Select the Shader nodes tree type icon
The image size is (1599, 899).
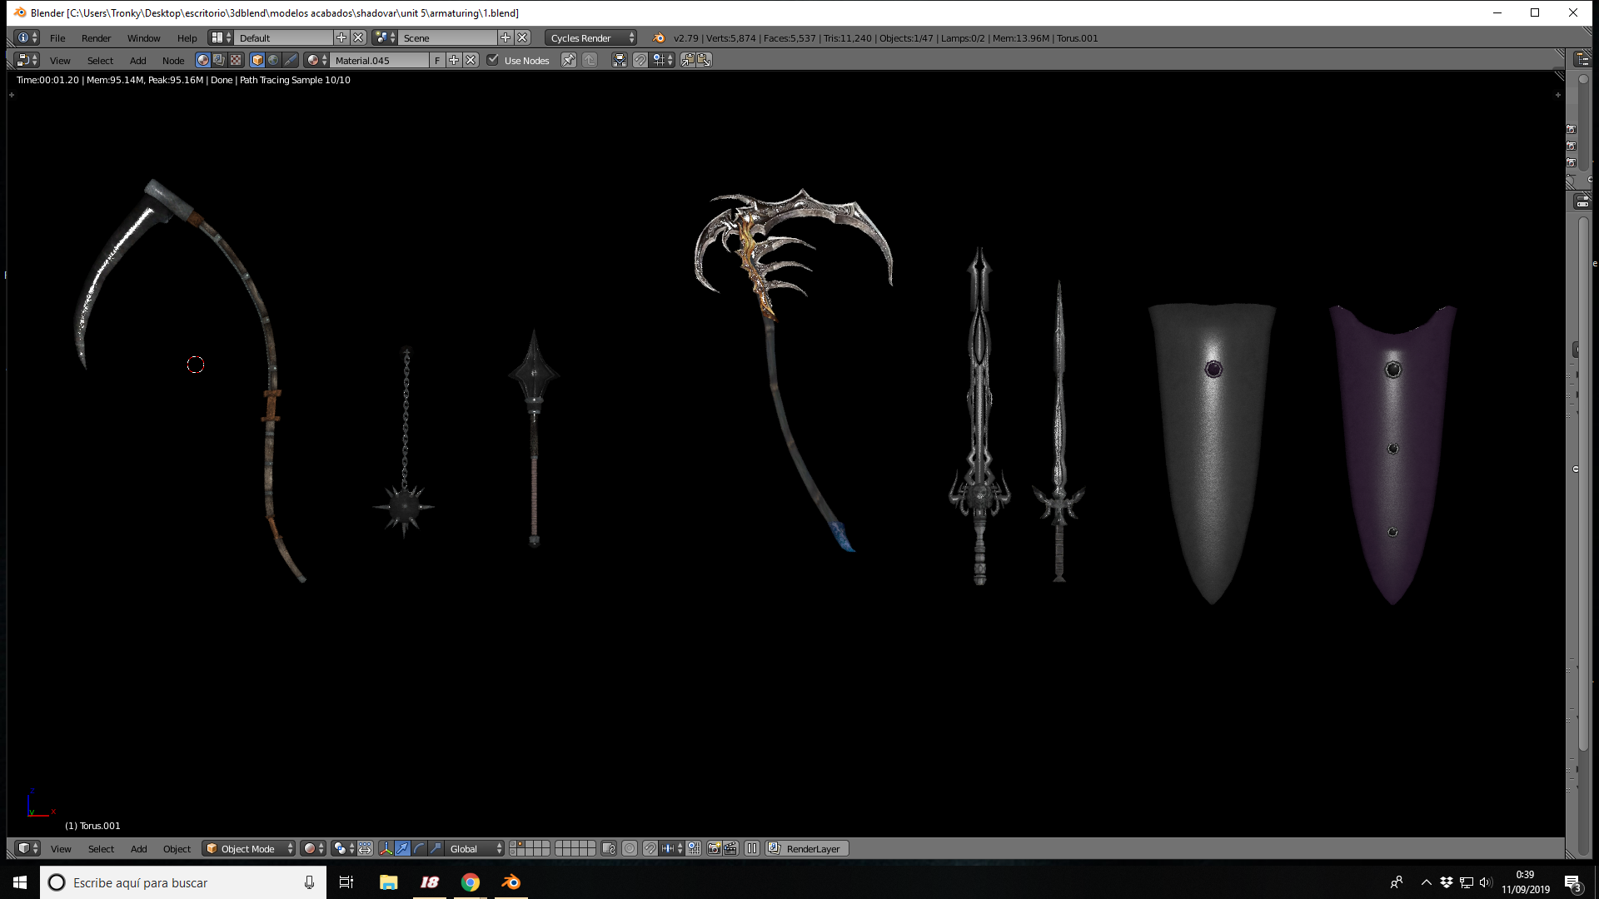coord(202,60)
